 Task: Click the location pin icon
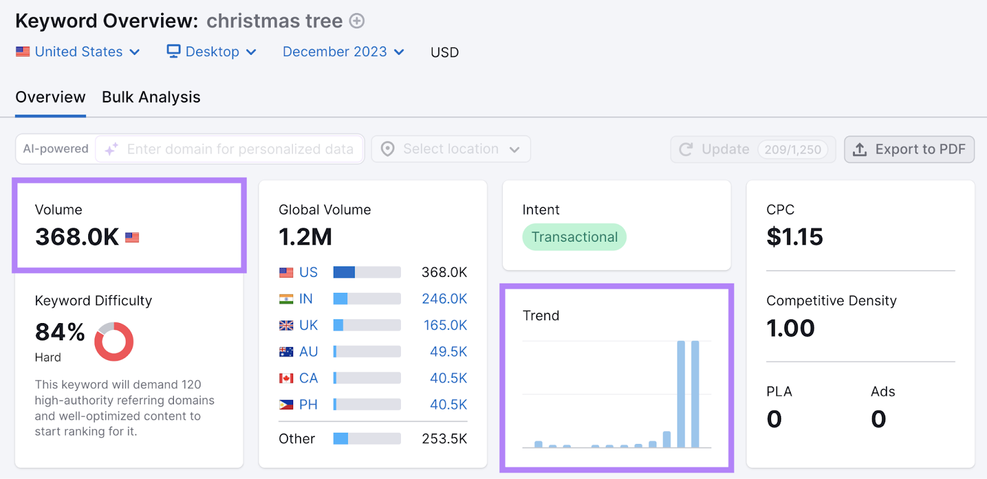(x=387, y=149)
